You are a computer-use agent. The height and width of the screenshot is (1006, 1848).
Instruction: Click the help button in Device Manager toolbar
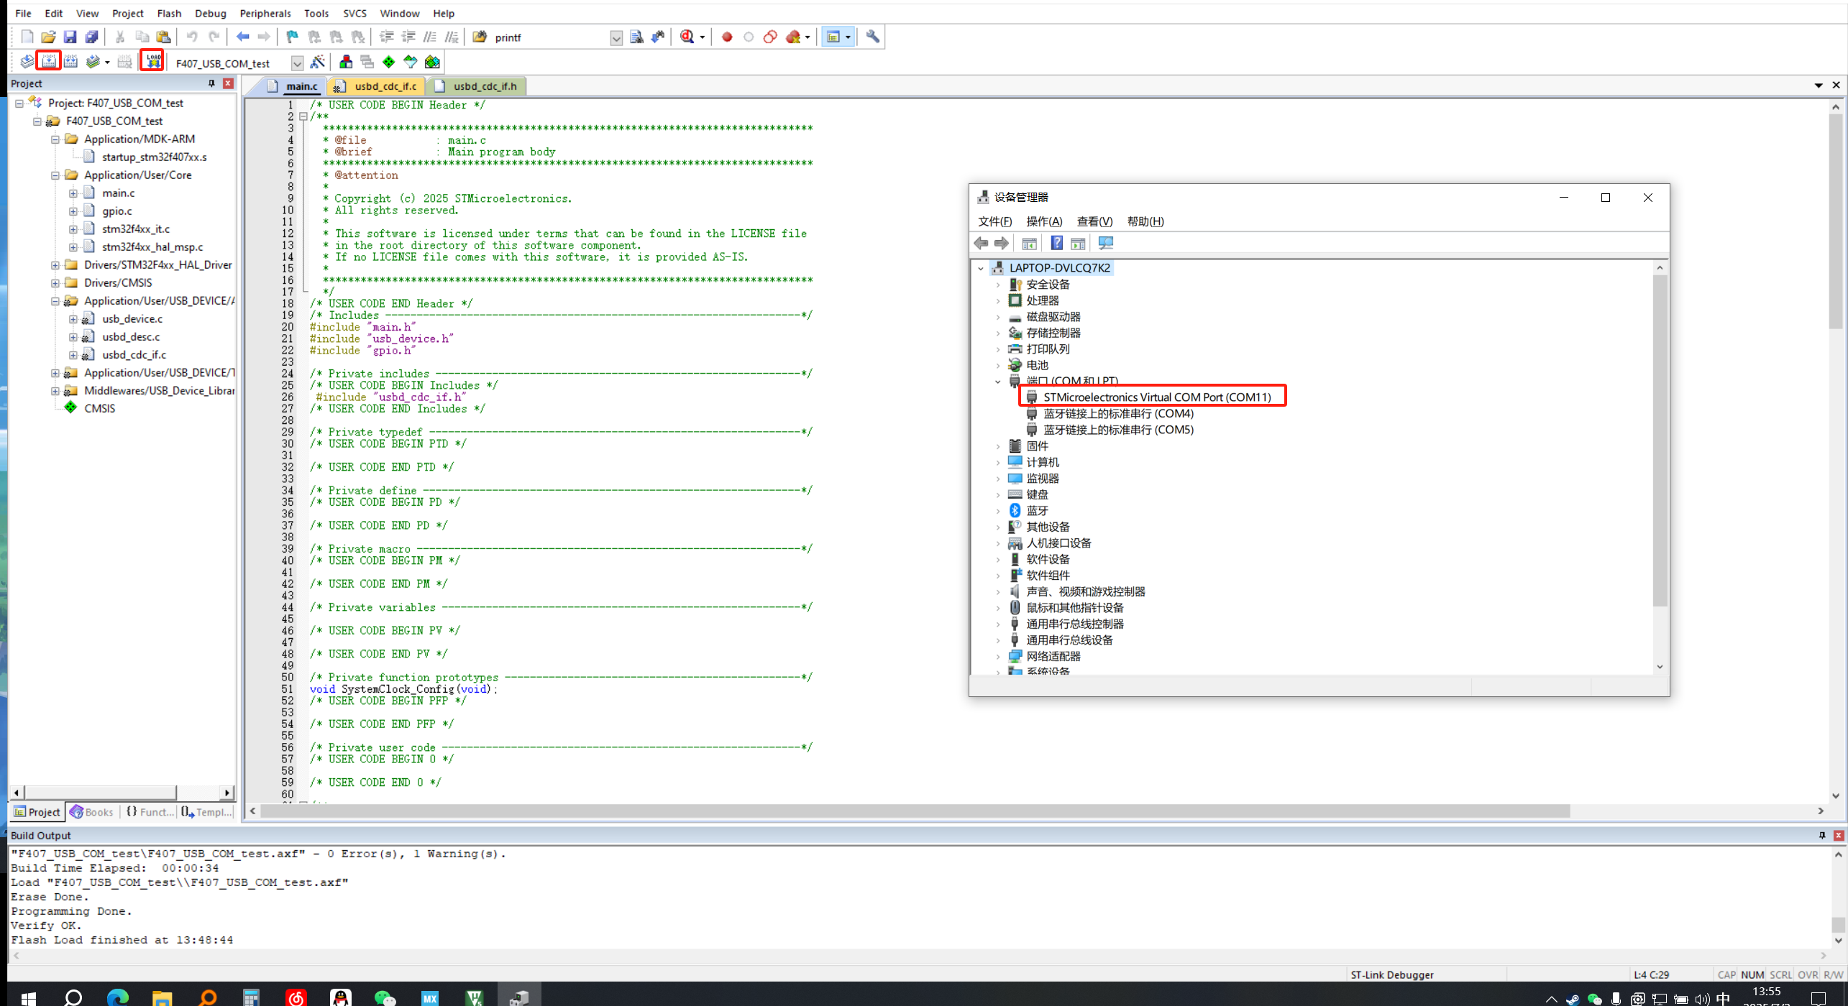tap(1056, 243)
